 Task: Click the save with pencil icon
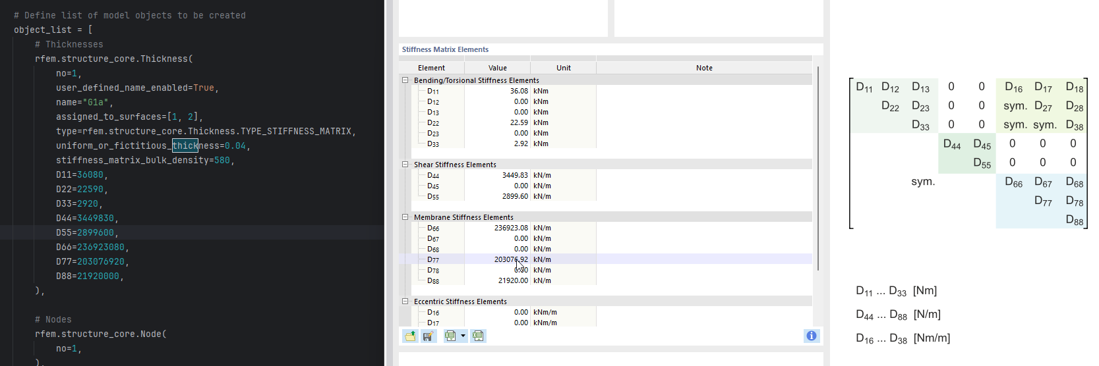tap(428, 336)
